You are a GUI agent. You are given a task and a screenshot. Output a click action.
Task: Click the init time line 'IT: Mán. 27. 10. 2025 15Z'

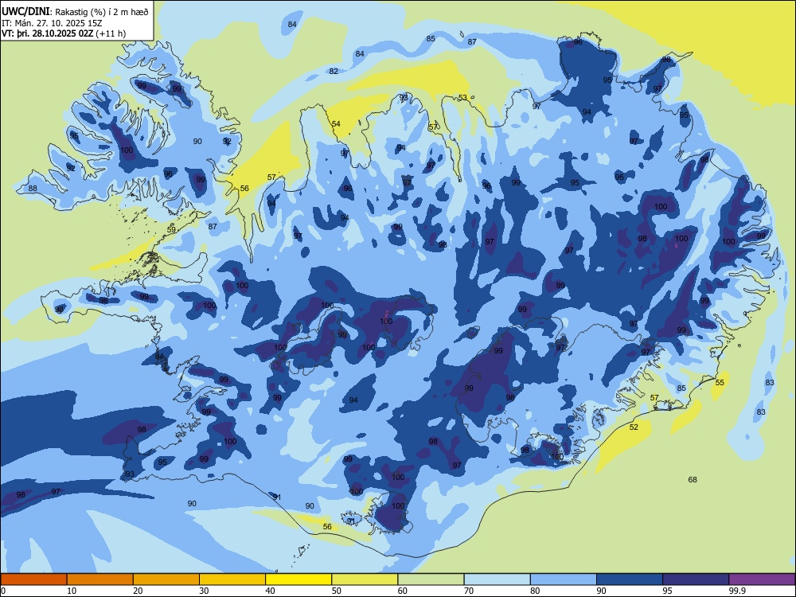pos(53,23)
